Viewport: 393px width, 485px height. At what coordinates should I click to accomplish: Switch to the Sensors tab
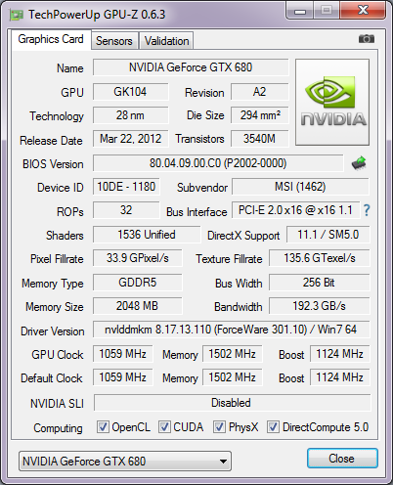pos(114,41)
